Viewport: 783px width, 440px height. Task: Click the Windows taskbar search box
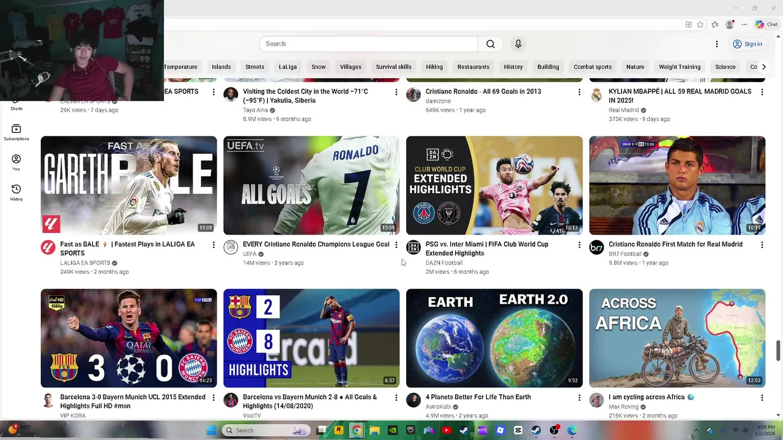(266, 430)
